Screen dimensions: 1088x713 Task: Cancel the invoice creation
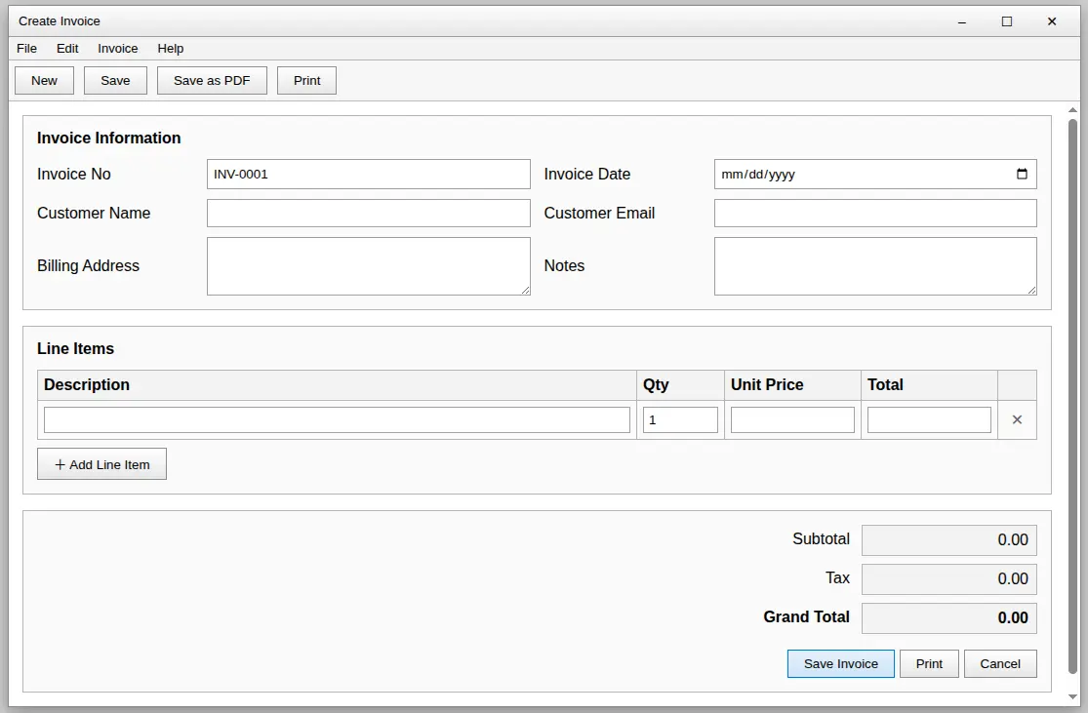click(x=1000, y=663)
